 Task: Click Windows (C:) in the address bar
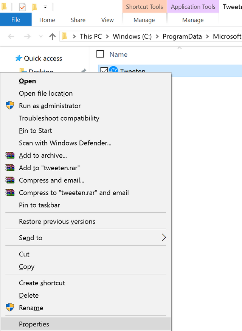tap(132, 37)
